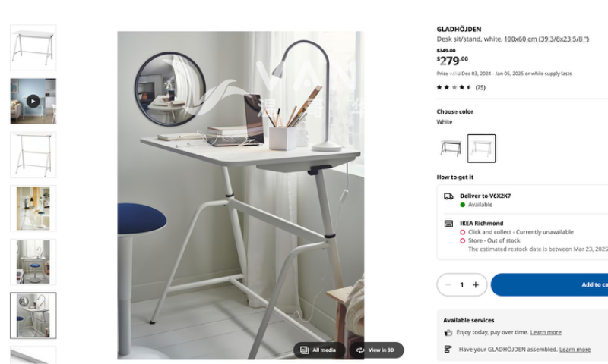Edit the quantity input field

[x=461, y=284]
